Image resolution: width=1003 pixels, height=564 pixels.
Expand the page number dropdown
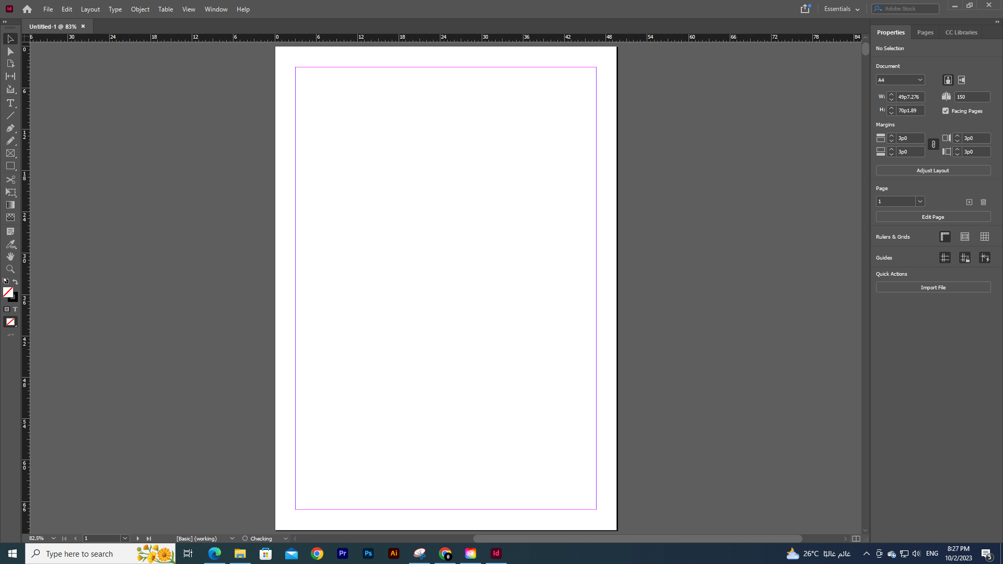(920, 201)
